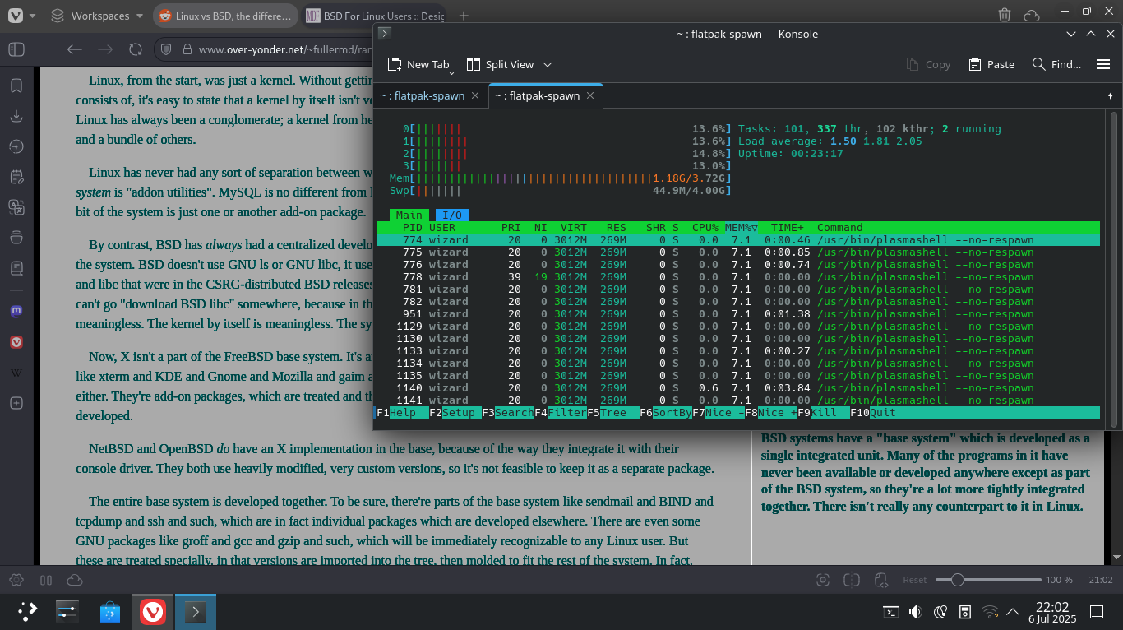Click the site security padlock icon

[187, 49]
